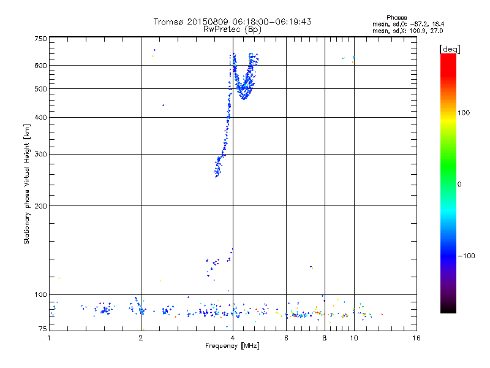Image resolution: width=490 pixels, height=368 pixels.
Task: Click the x-axis label 'Frequency [MHz]'
Action: click(232, 346)
